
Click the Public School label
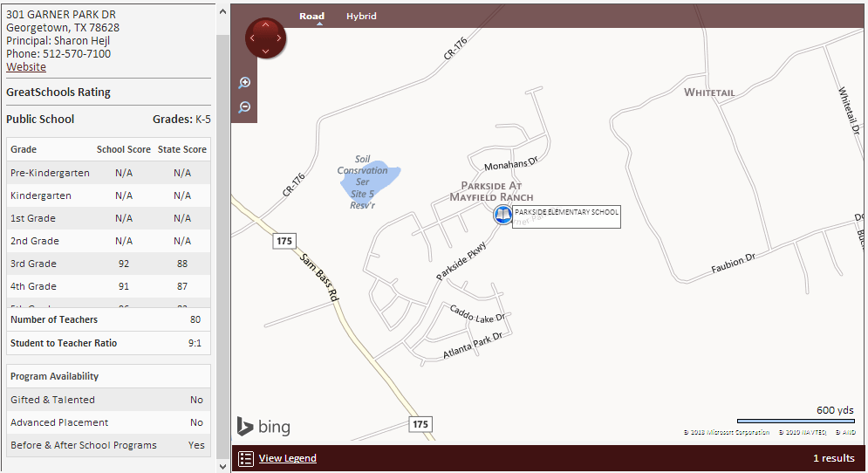point(40,119)
